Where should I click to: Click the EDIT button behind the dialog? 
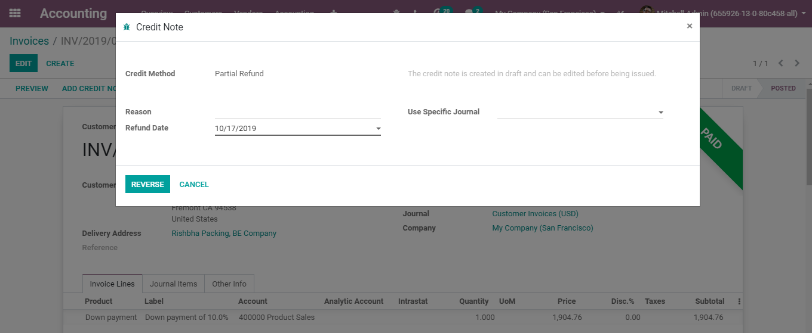point(23,63)
